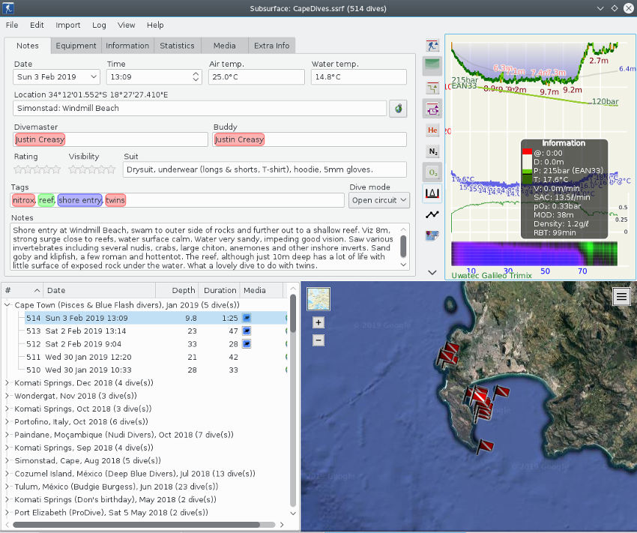Open the Import menu
Screen dimensions: 637x533
[x=67, y=25]
